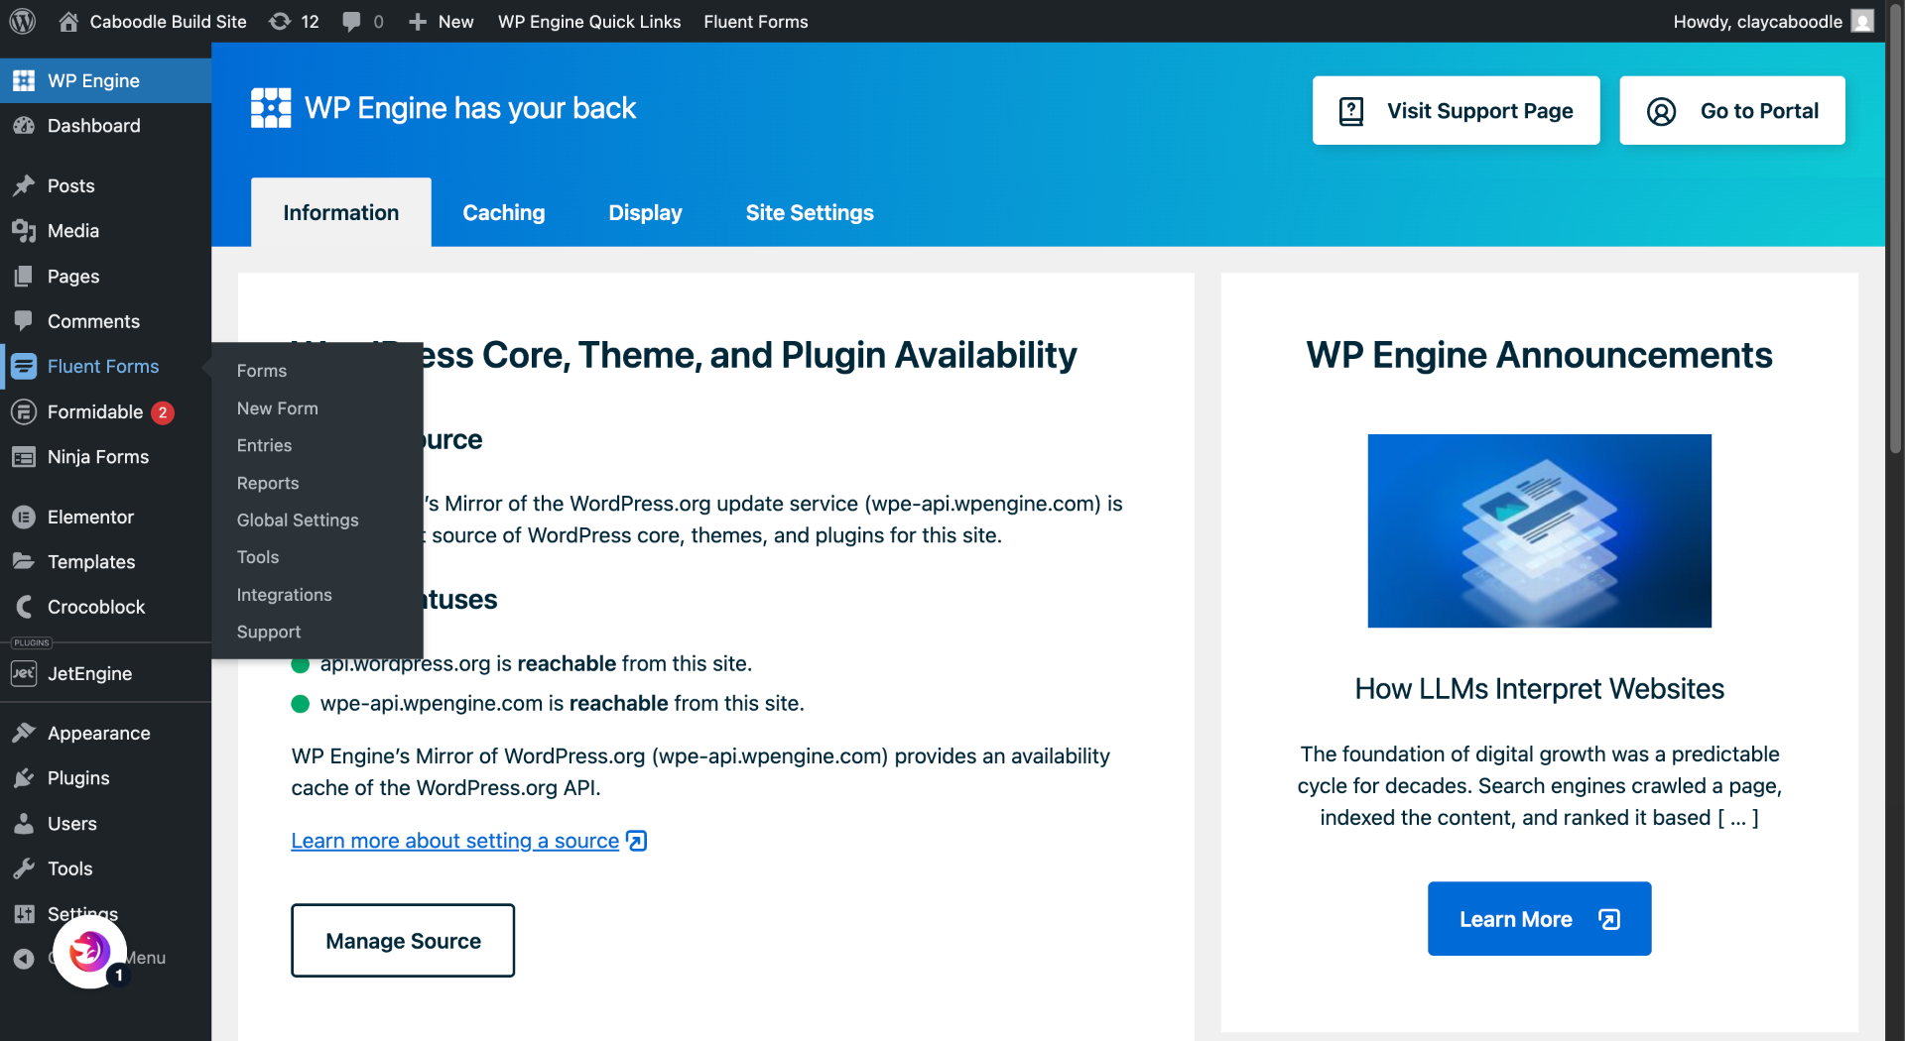Click the Comments sidebar speech bubble icon
The image size is (1905, 1041).
[24, 321]
